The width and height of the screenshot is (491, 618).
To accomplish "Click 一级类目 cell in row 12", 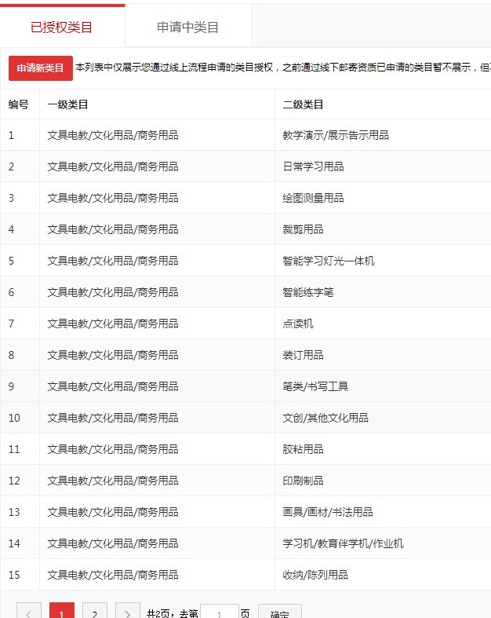I will [157, 481].
